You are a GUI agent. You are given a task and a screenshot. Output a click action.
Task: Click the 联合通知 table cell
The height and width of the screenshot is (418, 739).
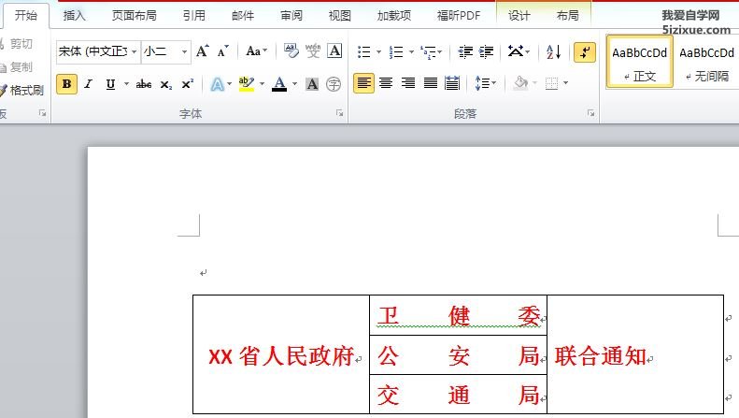[x=635, y=354]
